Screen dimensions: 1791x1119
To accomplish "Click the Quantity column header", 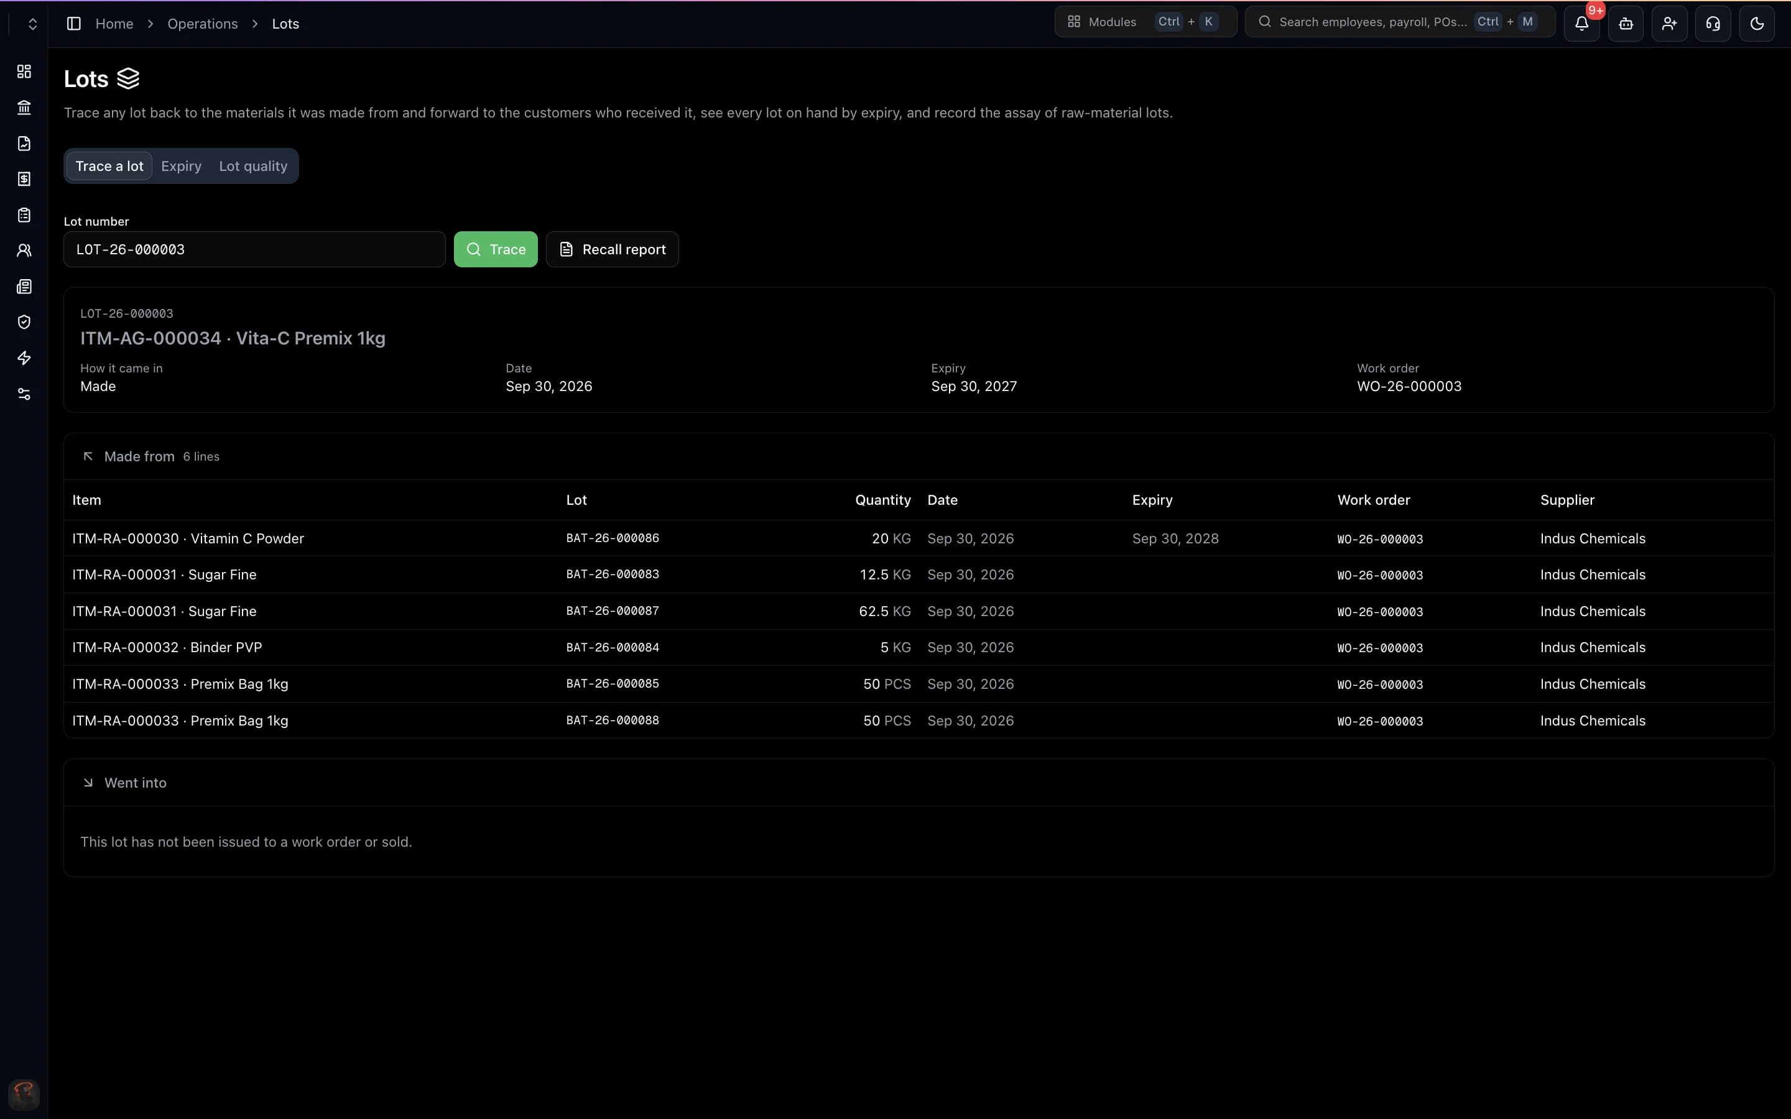I will coord(882,500).
